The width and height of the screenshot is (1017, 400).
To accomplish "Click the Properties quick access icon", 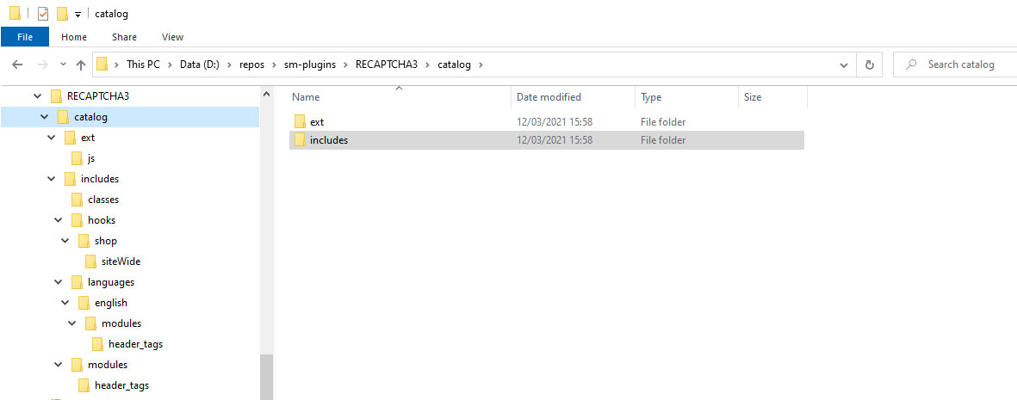I will (x=43, y=14).
